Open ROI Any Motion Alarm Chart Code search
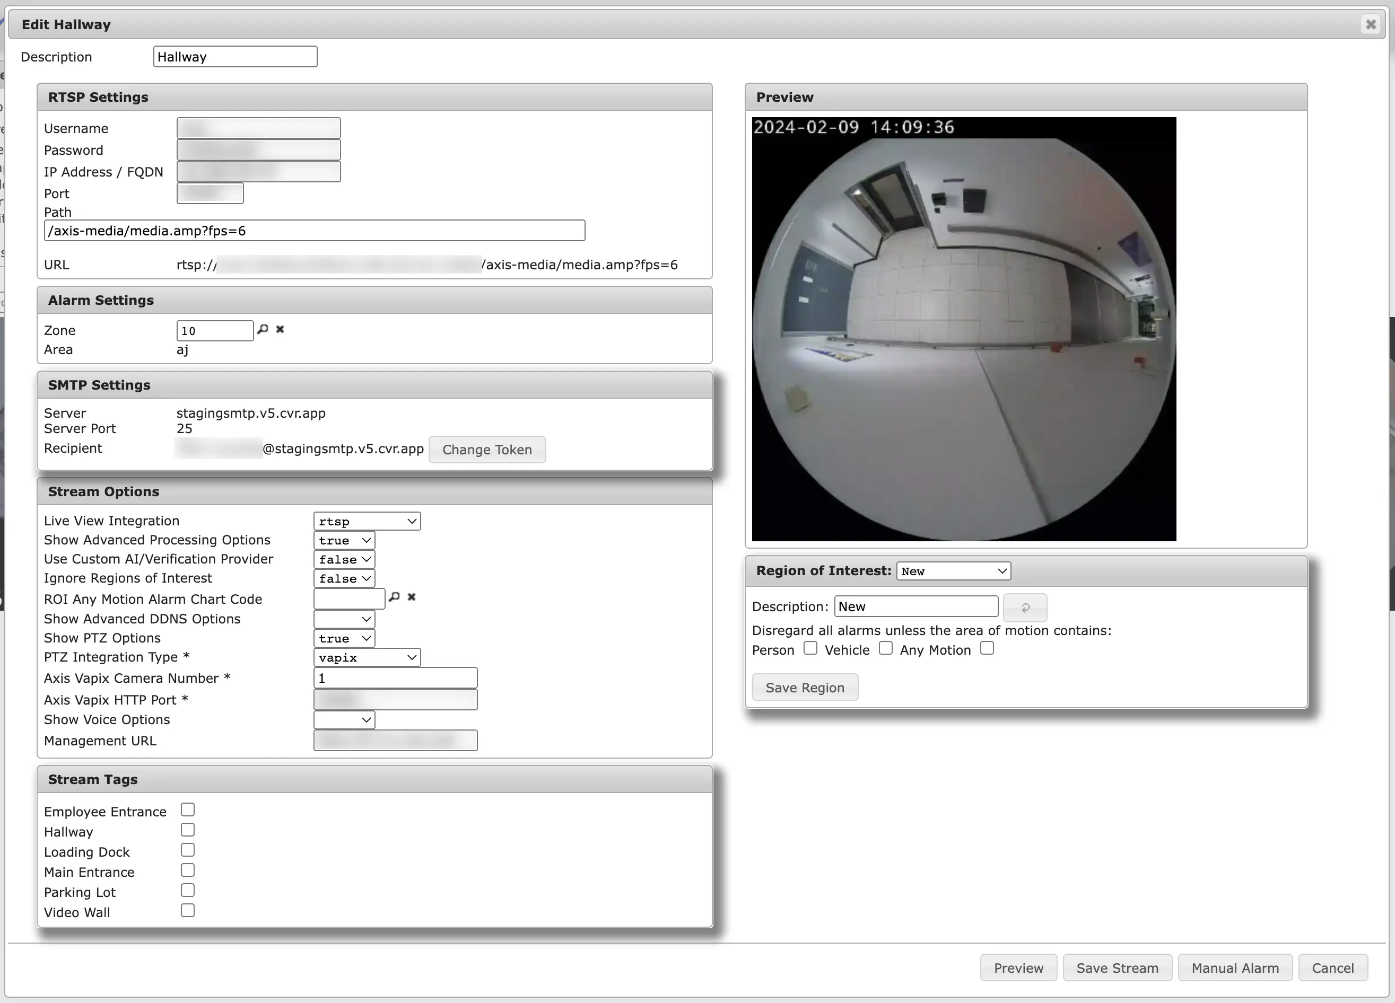This screenshot has height=1003, width=1395. (394, 597)
